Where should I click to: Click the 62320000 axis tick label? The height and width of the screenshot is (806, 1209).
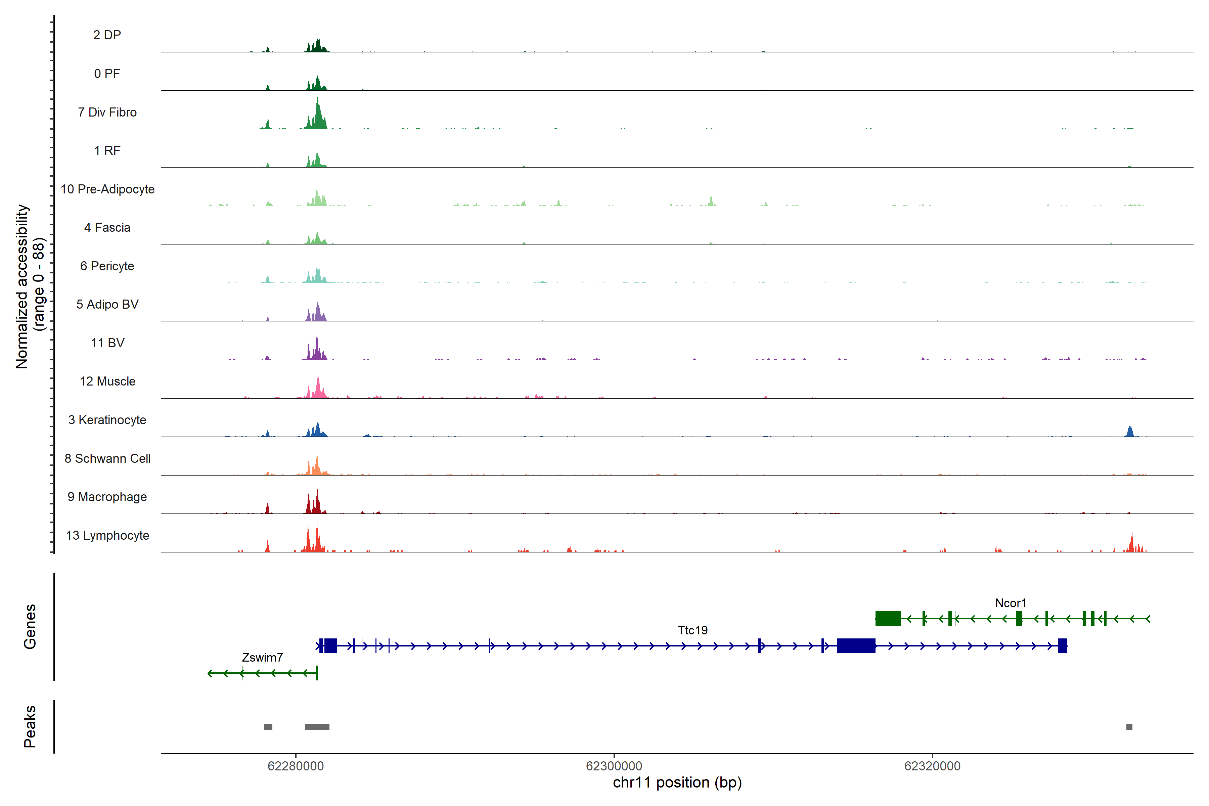[932, 766]
